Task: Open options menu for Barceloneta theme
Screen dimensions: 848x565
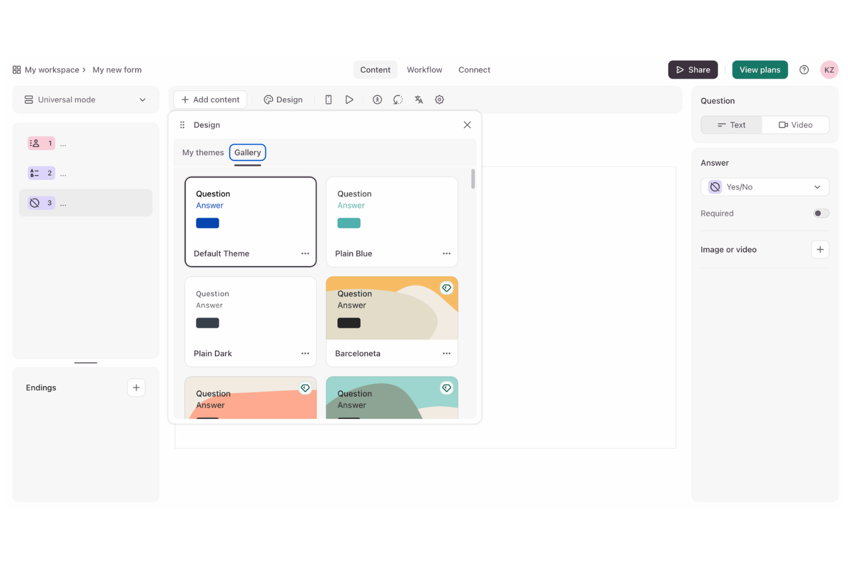Action: pyautogui.click(x=446, y=354)
